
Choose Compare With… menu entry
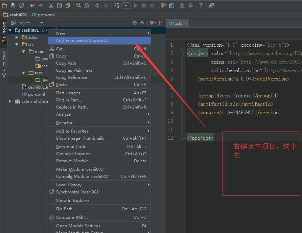99,217
